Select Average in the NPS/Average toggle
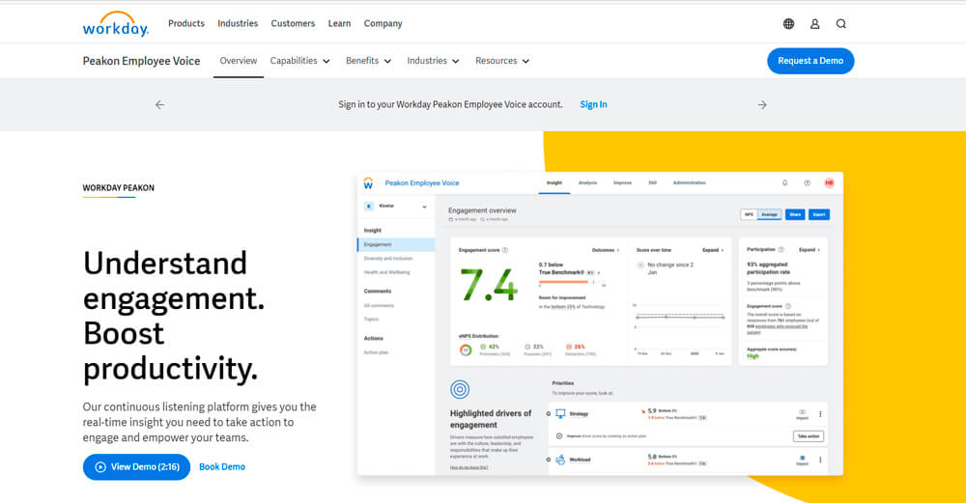The width and height of the screenshot is (966, 503). click(x=770, y=214)
